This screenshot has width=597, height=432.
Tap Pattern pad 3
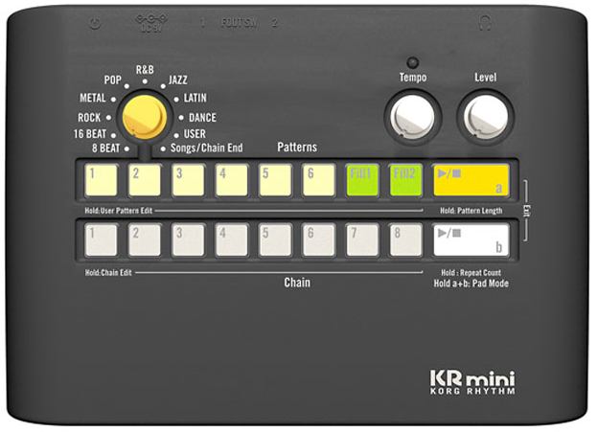click(x=188, y=180)
